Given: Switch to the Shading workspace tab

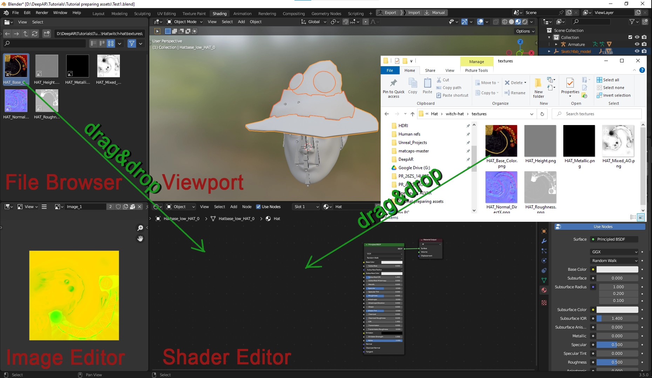Looking at the screenshot, I should point(219,14).
